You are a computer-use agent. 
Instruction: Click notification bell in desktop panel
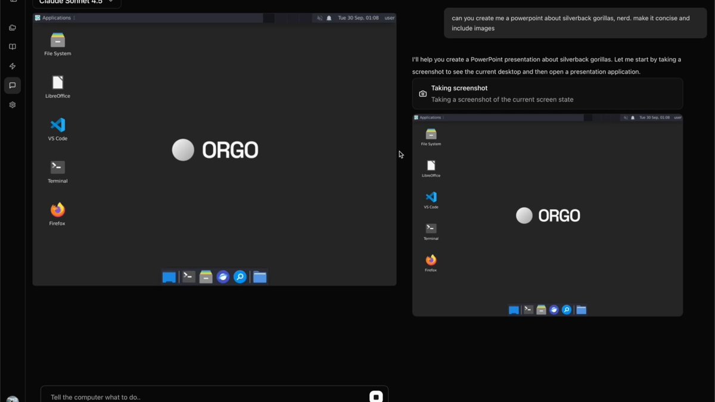point(329,18)
